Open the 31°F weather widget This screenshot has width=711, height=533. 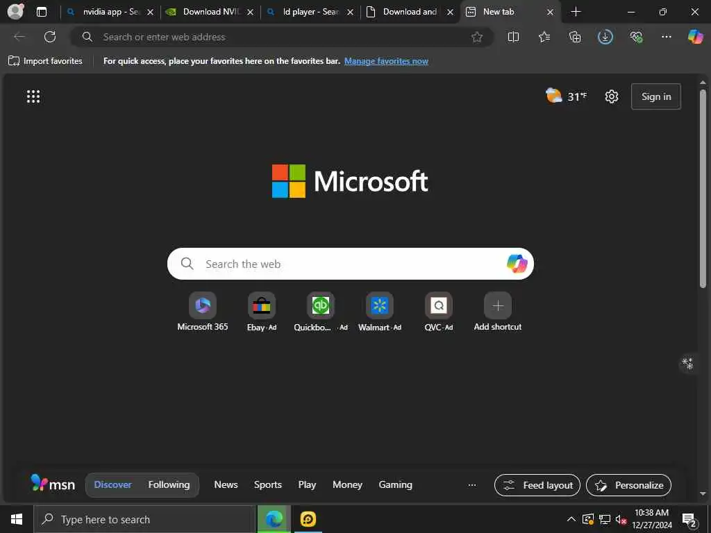pyautogui.click(x=567, y=96)
